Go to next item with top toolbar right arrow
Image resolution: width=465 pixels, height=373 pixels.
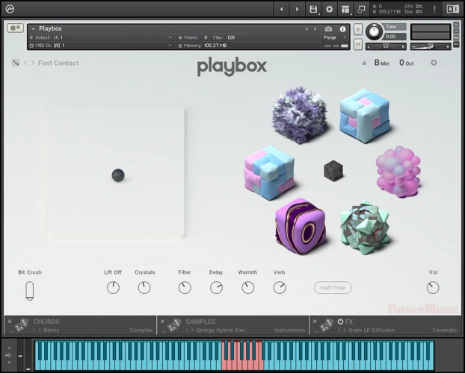point(297,9)
